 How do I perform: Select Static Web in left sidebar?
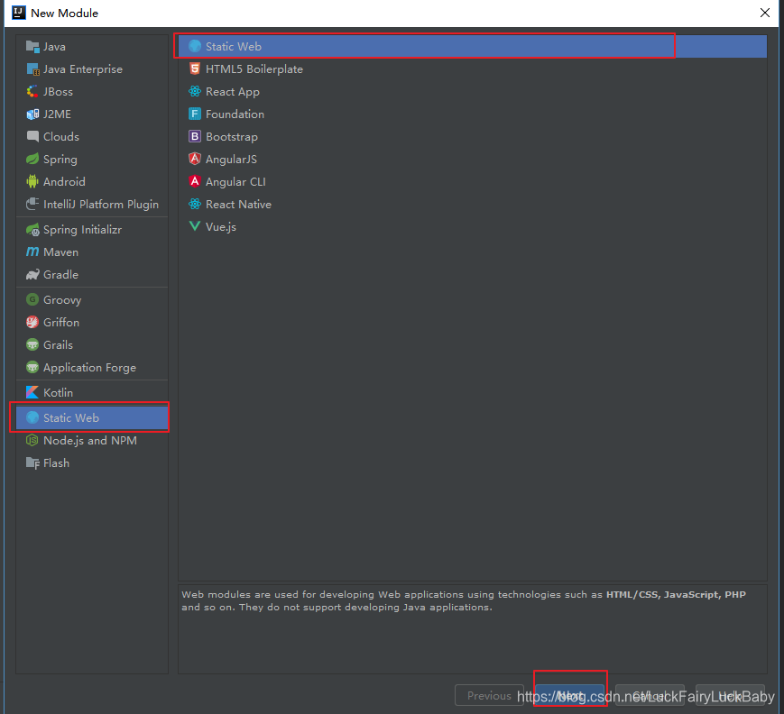pyautogui.click(x=92, y=417)
